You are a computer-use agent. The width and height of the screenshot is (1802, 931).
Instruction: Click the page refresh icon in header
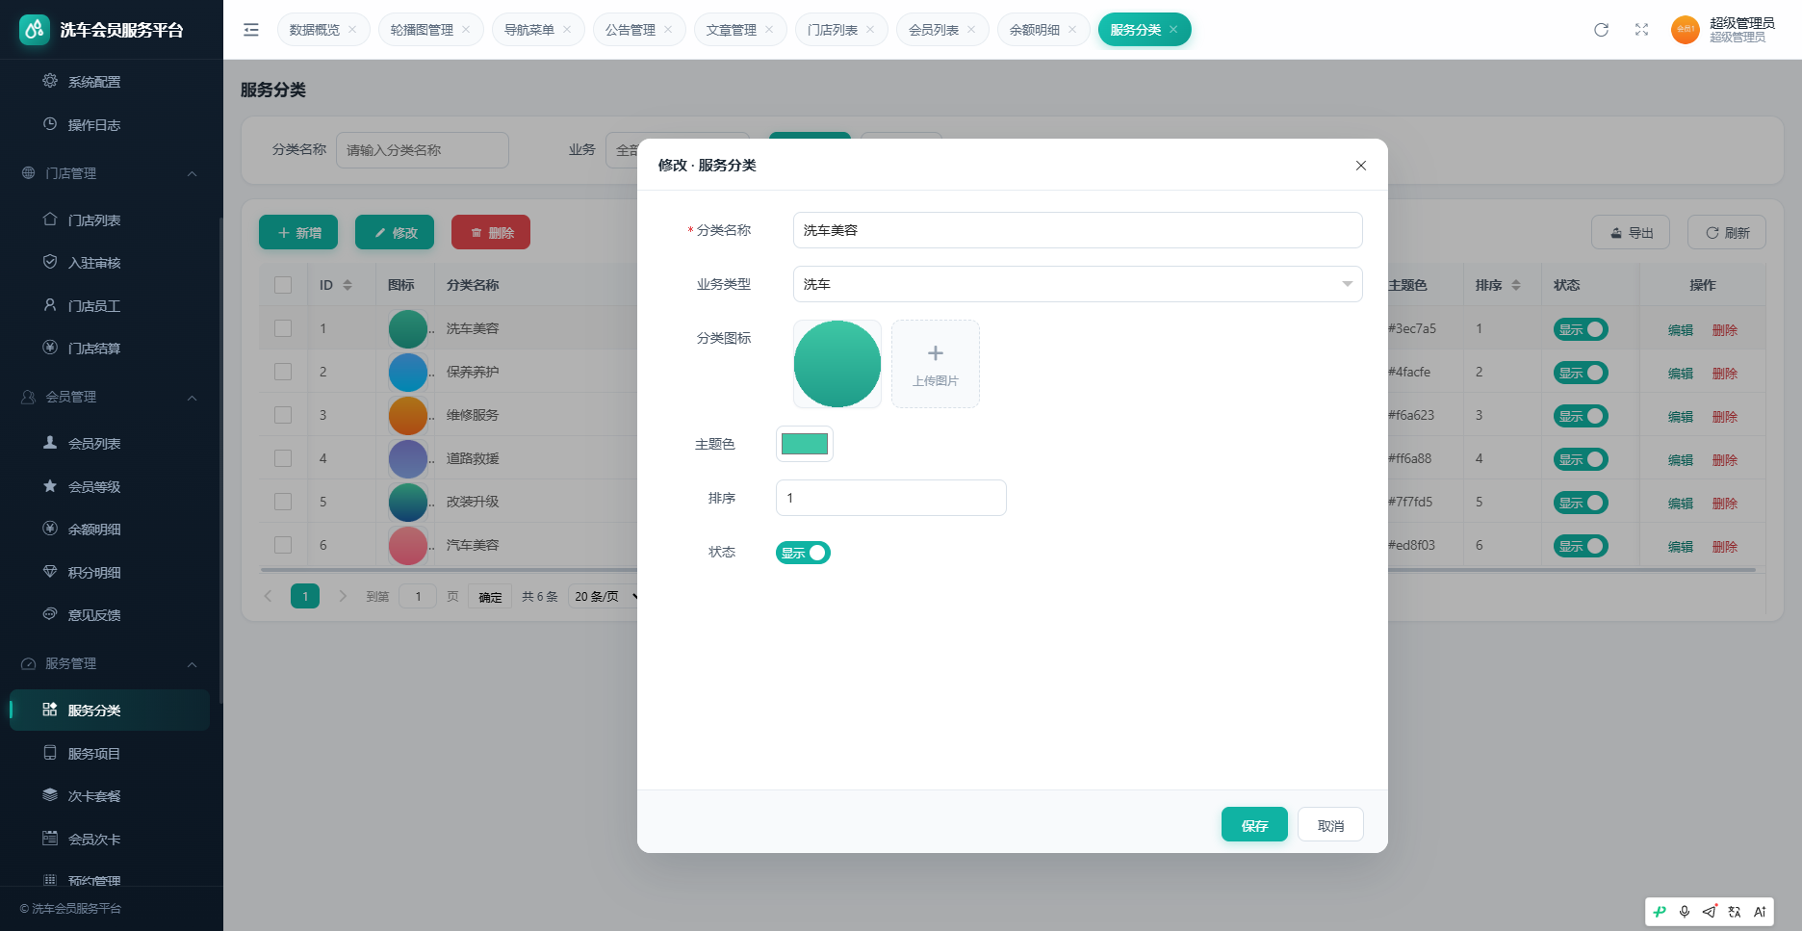[1601, 30]
